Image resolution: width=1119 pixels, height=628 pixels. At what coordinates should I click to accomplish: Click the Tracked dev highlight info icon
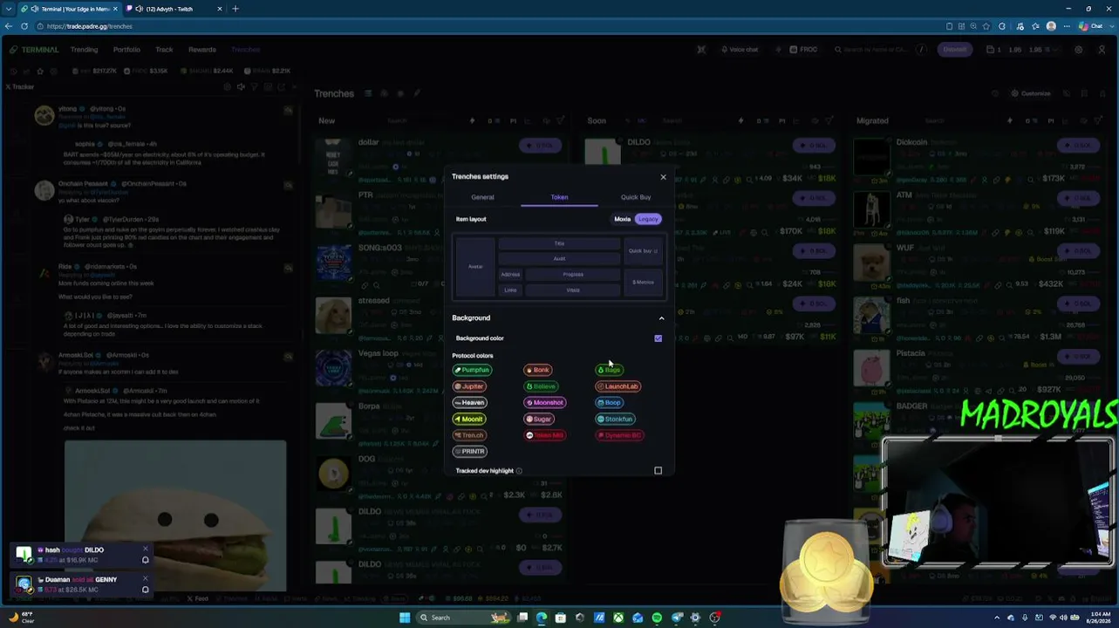pyautogui.click(x=519, y=471)
